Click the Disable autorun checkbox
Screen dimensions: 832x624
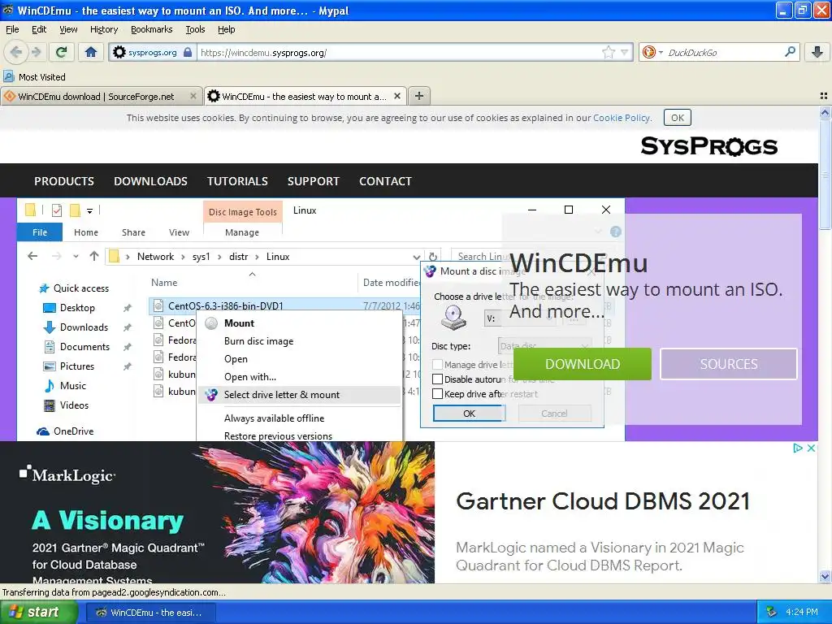pos(437,379)
